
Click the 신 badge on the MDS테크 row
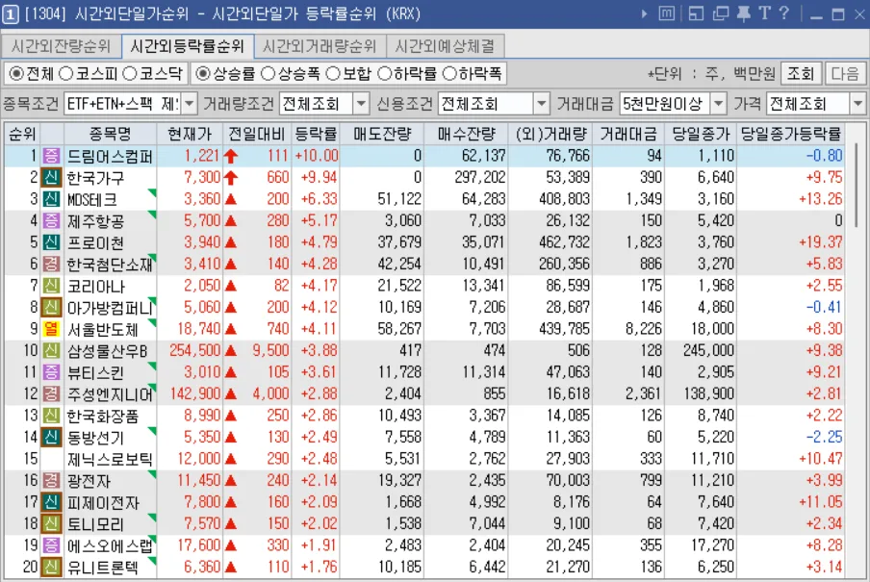(x=51, y=199)
